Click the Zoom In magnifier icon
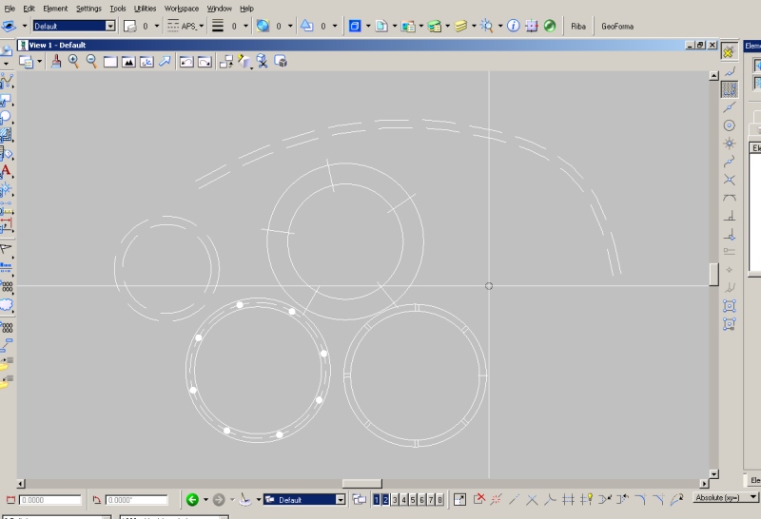 tap(74, 62)
